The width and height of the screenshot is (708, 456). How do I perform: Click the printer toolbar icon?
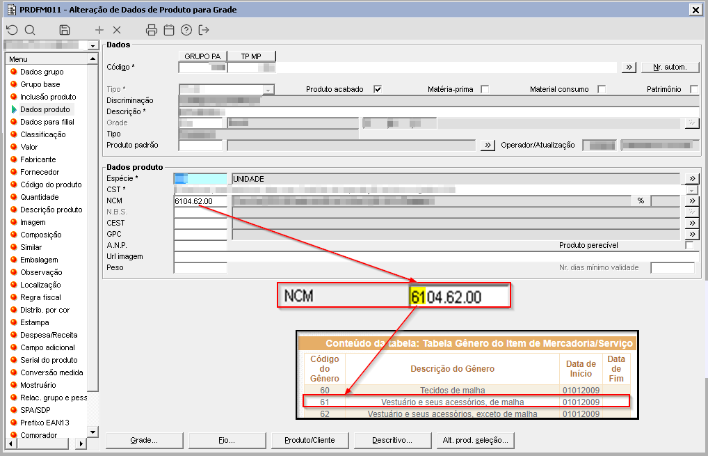[152, 30]
